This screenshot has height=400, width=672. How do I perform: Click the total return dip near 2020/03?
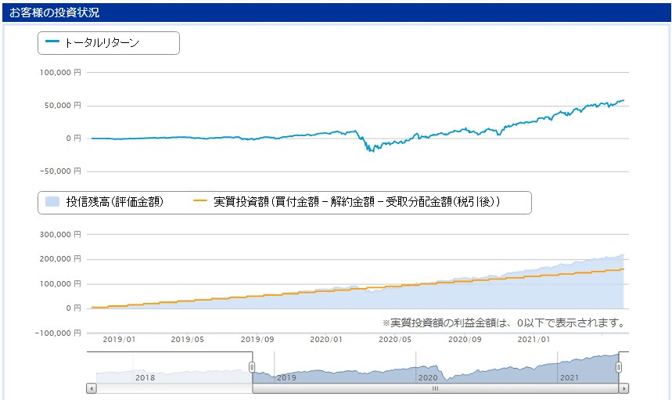pos(371,149)
